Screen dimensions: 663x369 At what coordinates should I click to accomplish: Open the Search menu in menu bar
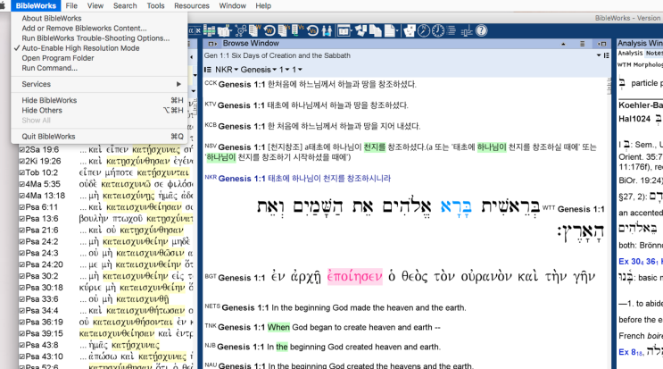[x=125, y=6]
